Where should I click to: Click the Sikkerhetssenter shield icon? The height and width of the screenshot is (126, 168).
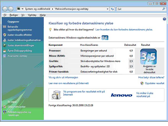click(x=4, y=107)
